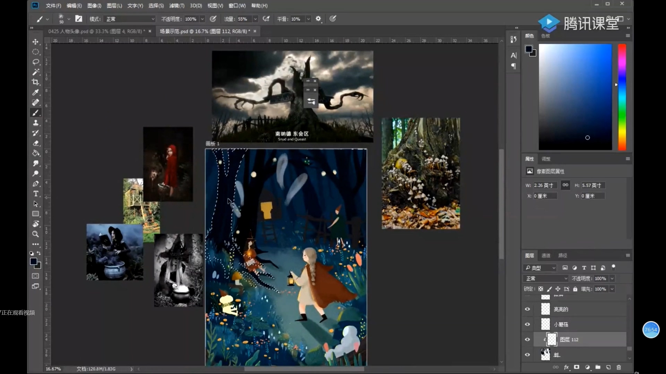The height and width of the screenshot is (374, 666).
Task: Create a new layer
Action: pyautogui.click(x=608, y=367)
